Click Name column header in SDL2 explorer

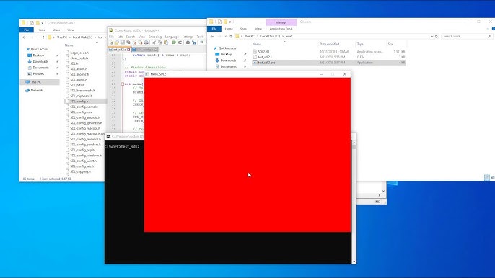tap(69, 45)
